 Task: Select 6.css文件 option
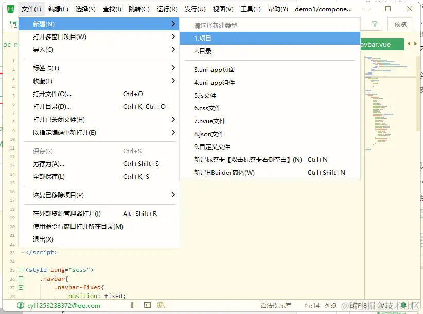point(270,108)
